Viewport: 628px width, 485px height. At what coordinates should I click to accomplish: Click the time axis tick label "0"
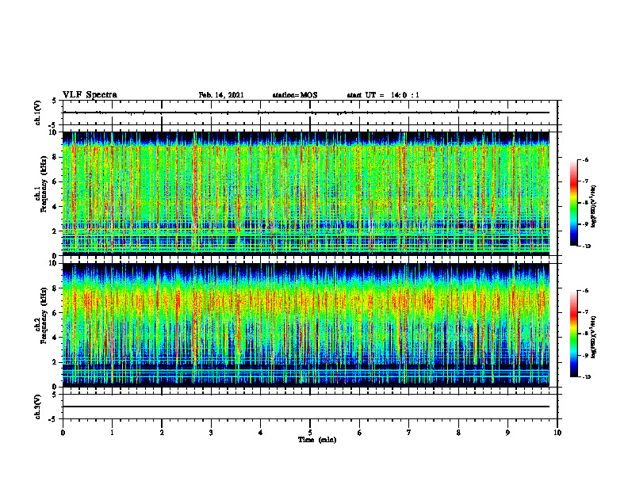coord(63,433)
